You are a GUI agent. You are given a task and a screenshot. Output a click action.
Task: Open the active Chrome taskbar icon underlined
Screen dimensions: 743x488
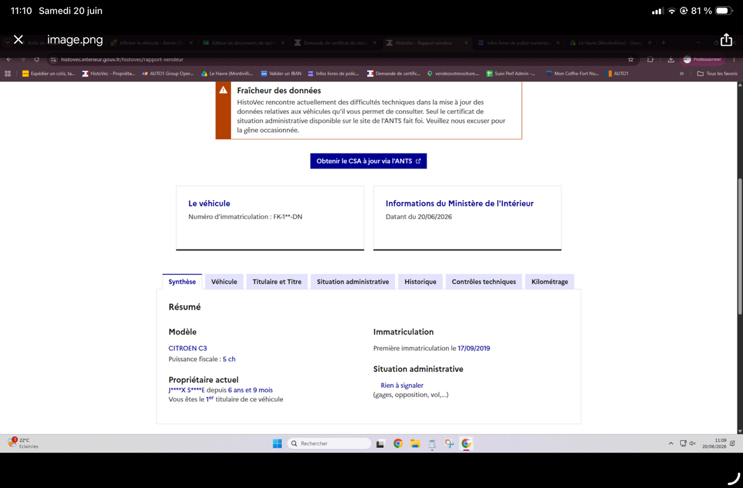point(466,443)
